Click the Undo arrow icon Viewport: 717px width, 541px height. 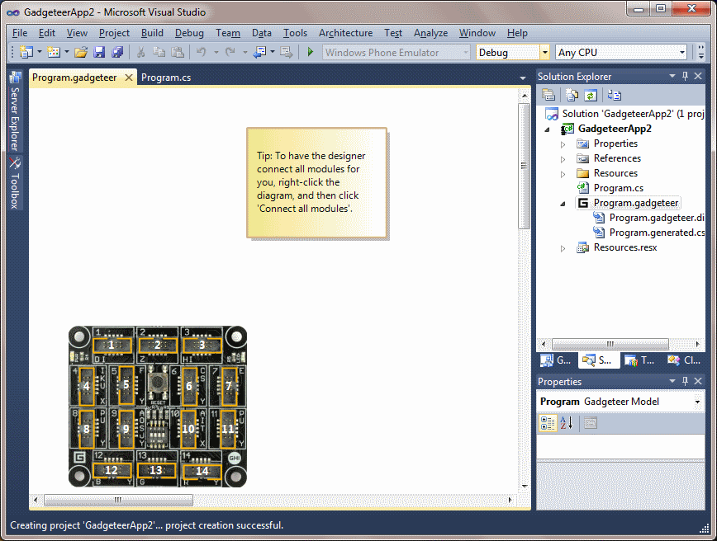click(202, 53)
